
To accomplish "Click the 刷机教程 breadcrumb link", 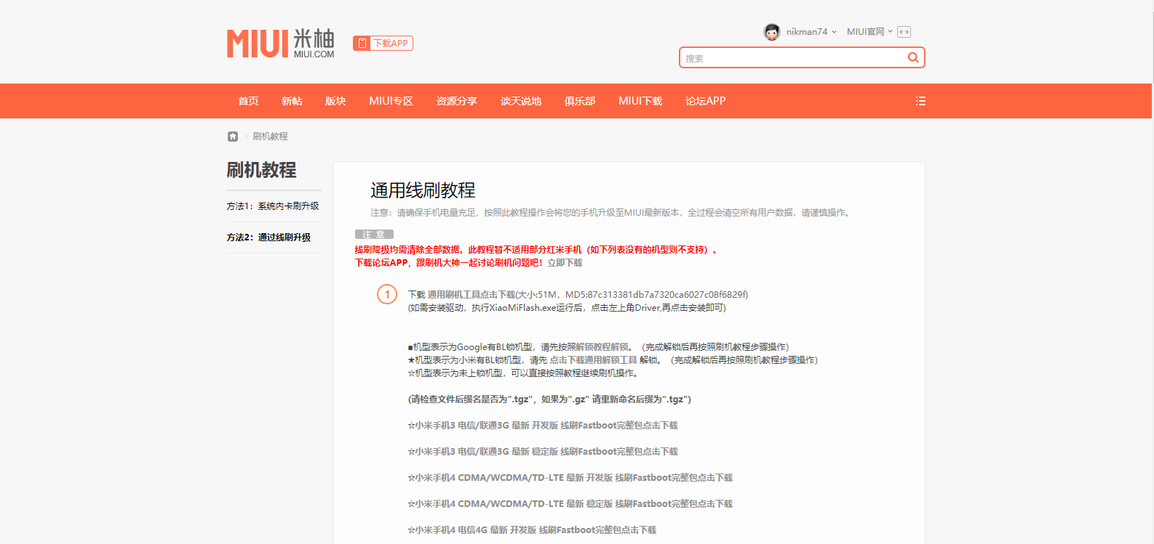I will coord(270,137).
